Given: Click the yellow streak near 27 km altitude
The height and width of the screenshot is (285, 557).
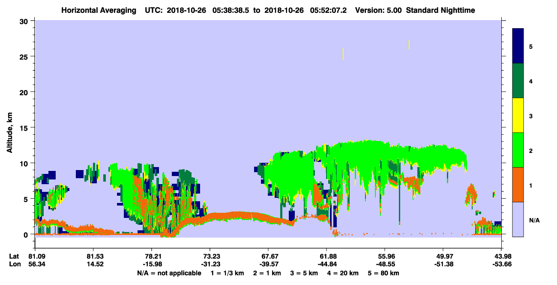Looking at the screenshot, I should click(409, 45).
